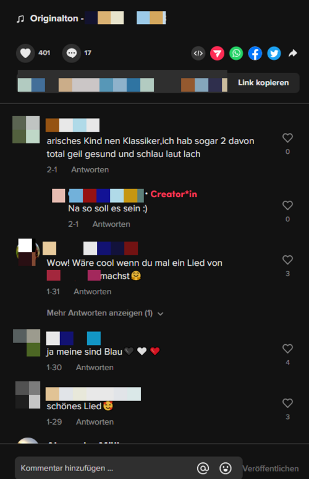Share to WhatsApp
This screenshot has width=309, height=479.
click(236, 53)
